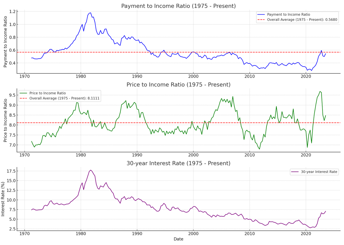Click the "1970" tick under the Interest Rate chart
Viewport: 344px width, 245px height.
(x=24, y=234)
